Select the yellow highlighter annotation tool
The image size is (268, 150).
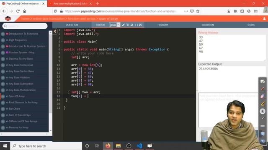263,104
